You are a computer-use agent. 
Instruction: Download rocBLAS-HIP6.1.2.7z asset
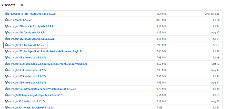click(20, 20)
